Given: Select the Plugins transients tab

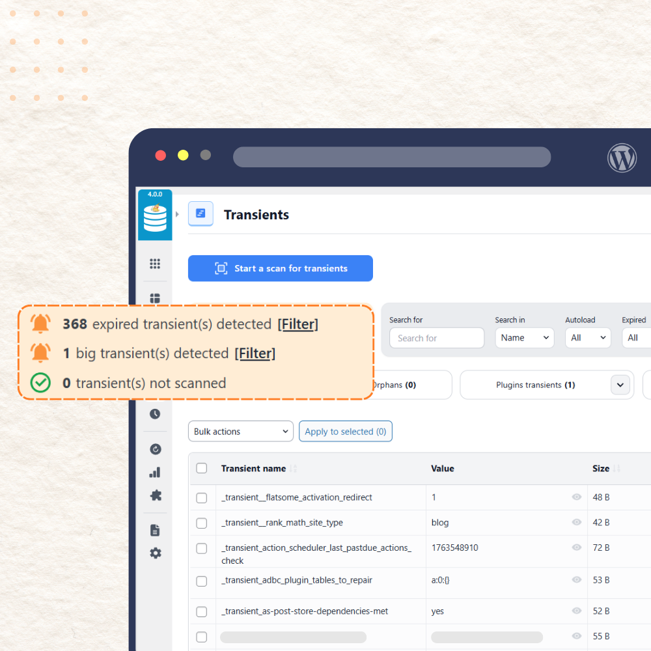Looking at the screenshot, I should click(x=535, y=385).
